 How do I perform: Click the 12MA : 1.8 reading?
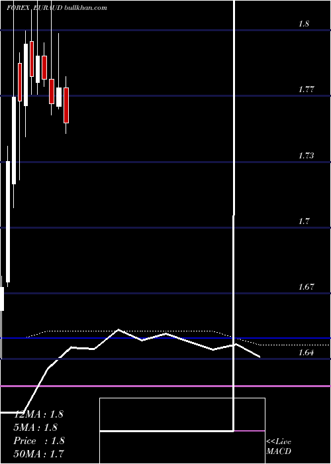(38, 414)
